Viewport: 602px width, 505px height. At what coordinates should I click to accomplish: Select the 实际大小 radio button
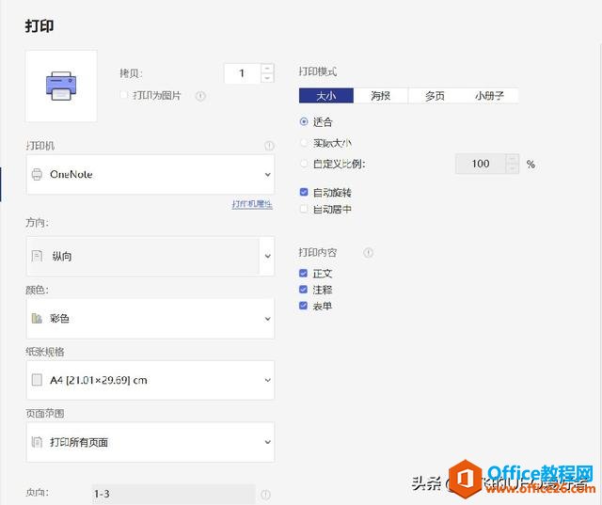point(303,143)
